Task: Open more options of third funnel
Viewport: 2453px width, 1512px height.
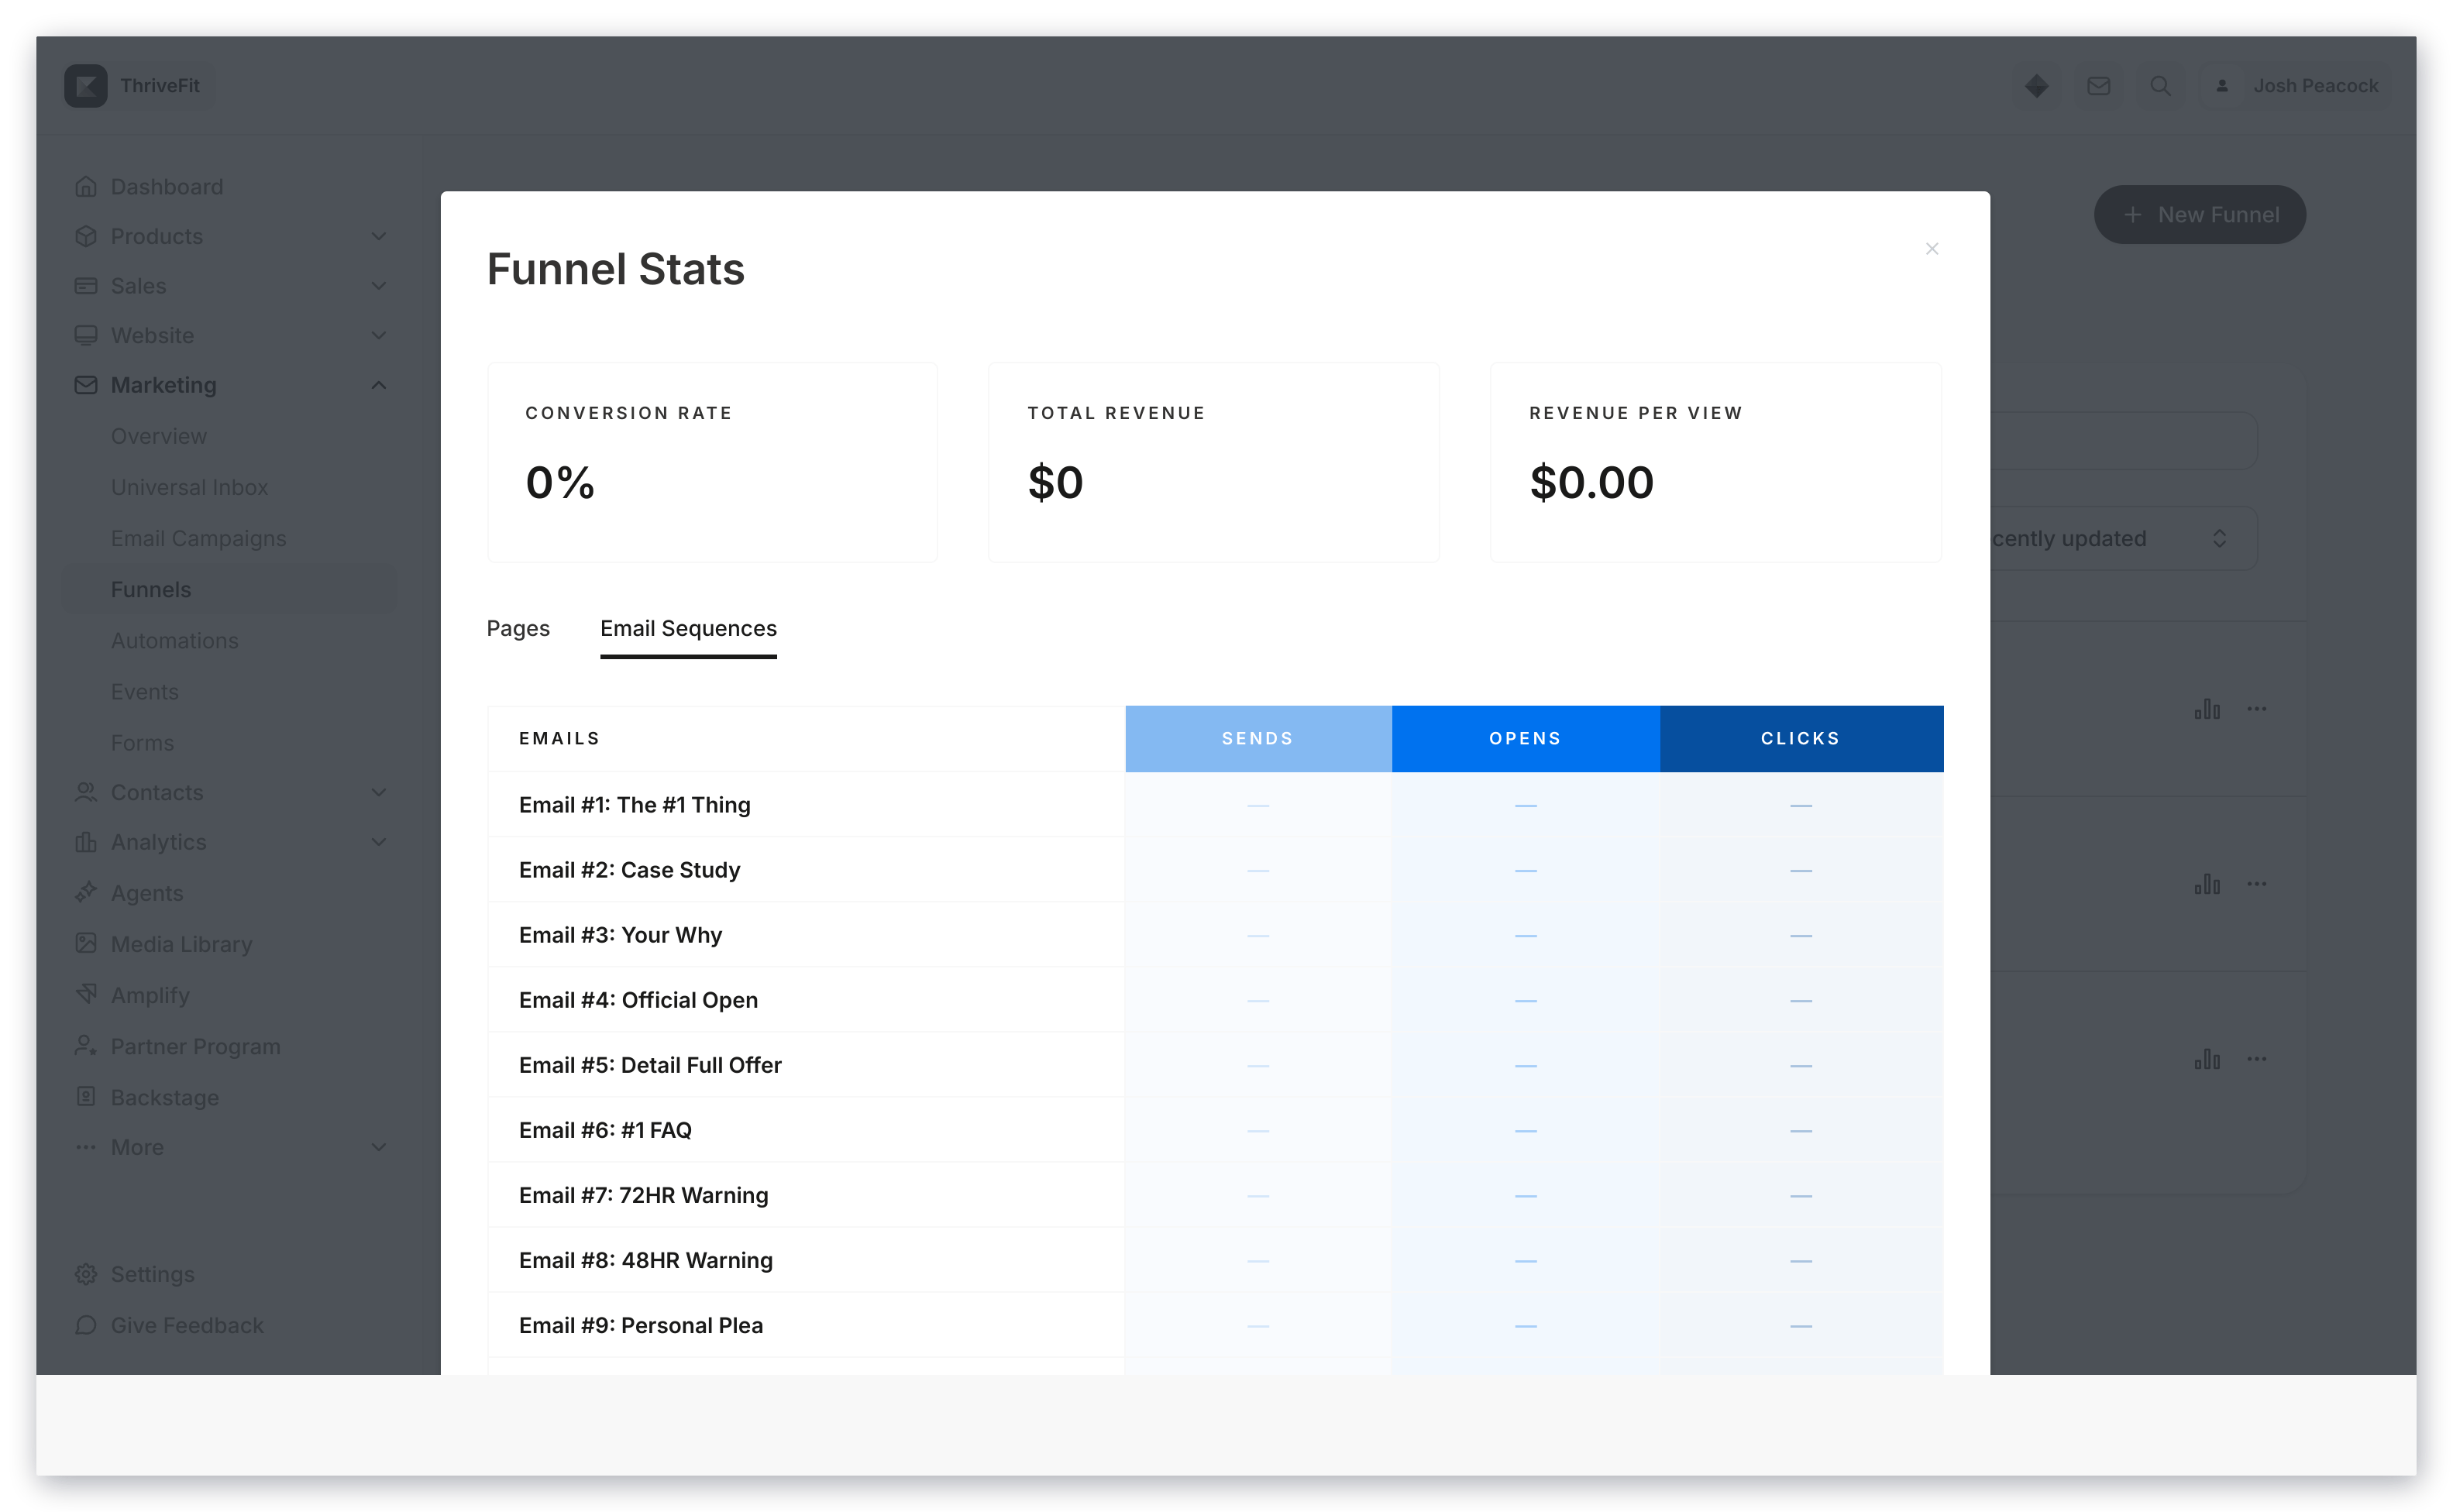Action: 2256,1059
